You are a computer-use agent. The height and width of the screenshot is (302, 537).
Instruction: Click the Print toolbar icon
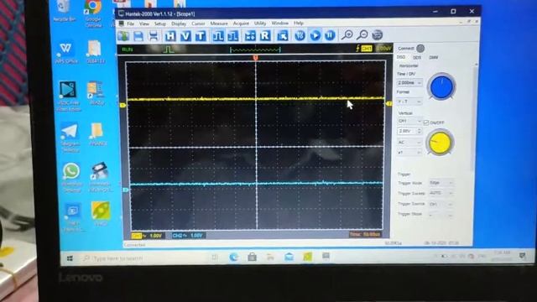154,36
